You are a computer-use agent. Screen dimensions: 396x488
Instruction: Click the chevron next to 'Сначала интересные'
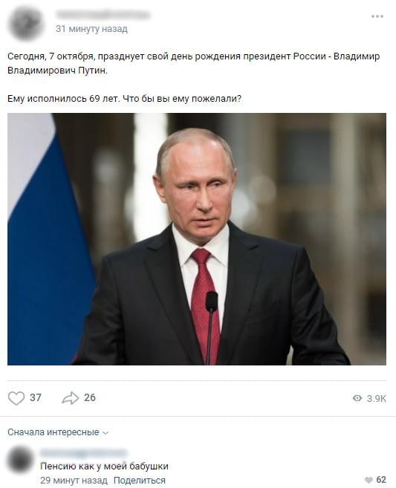[106, 433]
